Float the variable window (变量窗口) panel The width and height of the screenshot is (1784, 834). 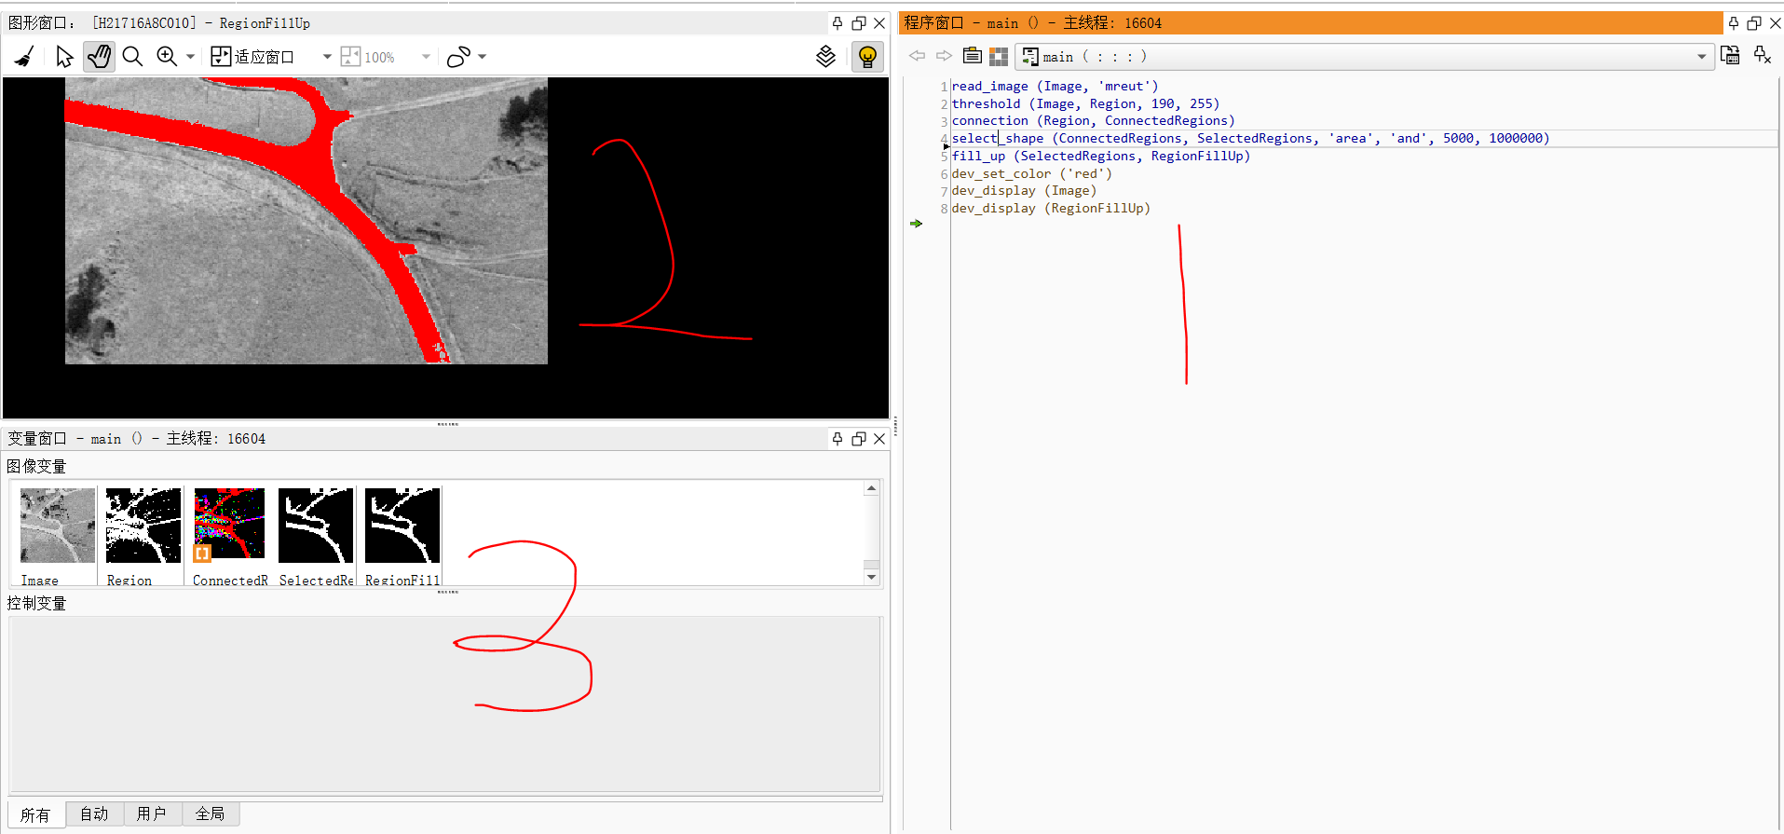click(x=859, y=439)
